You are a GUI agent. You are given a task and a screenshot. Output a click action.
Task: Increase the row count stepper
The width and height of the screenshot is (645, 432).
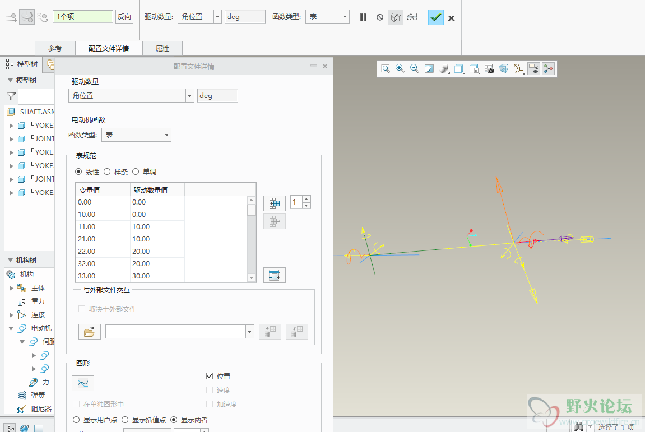307,199
